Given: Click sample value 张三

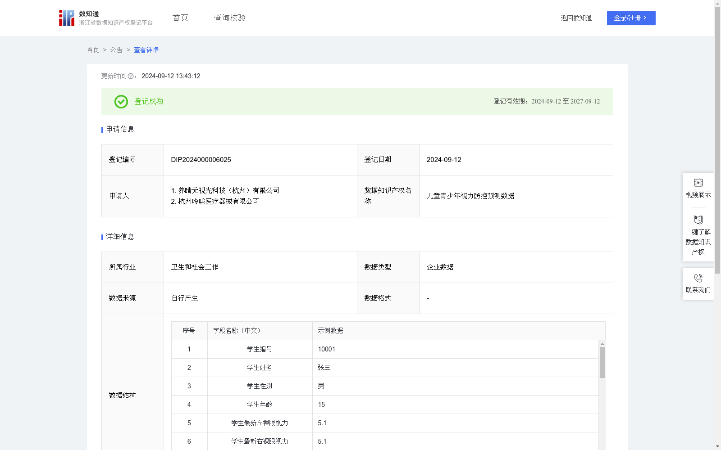Looking at the screenshot, I should pyautogui.click(x=324, y=368).
